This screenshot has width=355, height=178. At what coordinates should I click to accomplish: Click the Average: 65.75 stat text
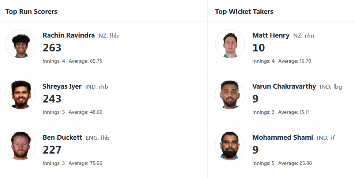click(85, 61)
